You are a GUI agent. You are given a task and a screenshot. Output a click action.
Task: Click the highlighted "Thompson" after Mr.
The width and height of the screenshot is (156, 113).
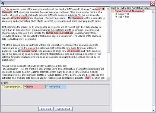click(77, 18)
